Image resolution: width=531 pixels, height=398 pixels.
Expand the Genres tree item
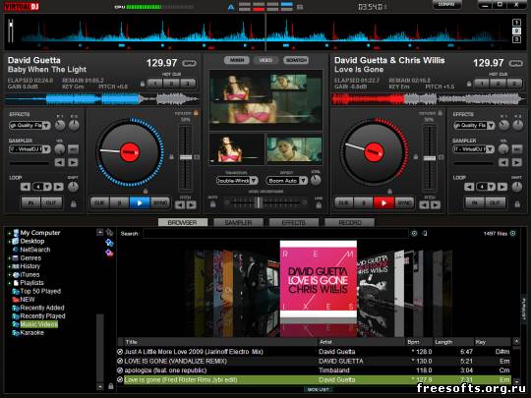10,258
